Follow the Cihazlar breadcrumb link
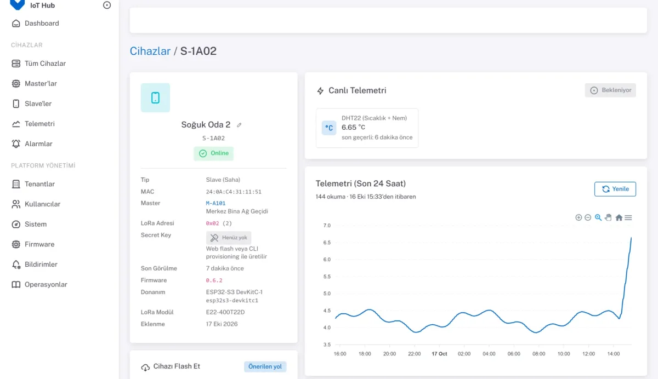 point(150,51)
